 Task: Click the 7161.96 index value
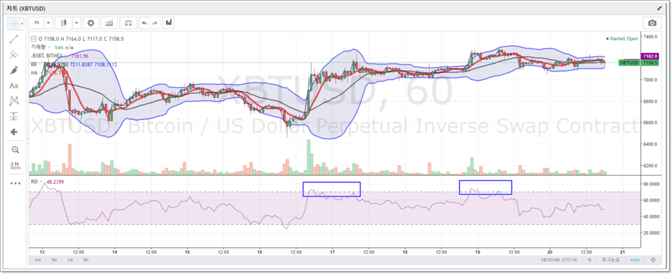(81, 55)
